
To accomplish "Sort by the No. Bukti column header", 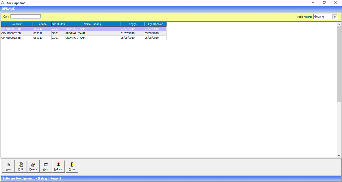I will click(x=17, y=24).
